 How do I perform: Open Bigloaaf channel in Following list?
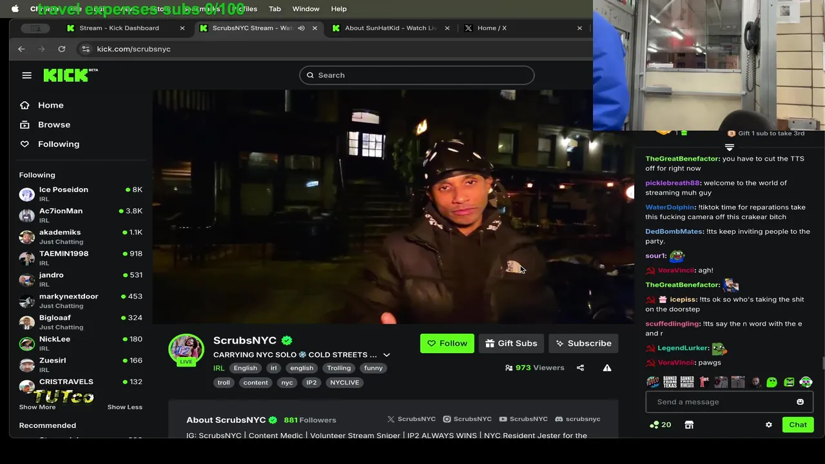[81, 322]
